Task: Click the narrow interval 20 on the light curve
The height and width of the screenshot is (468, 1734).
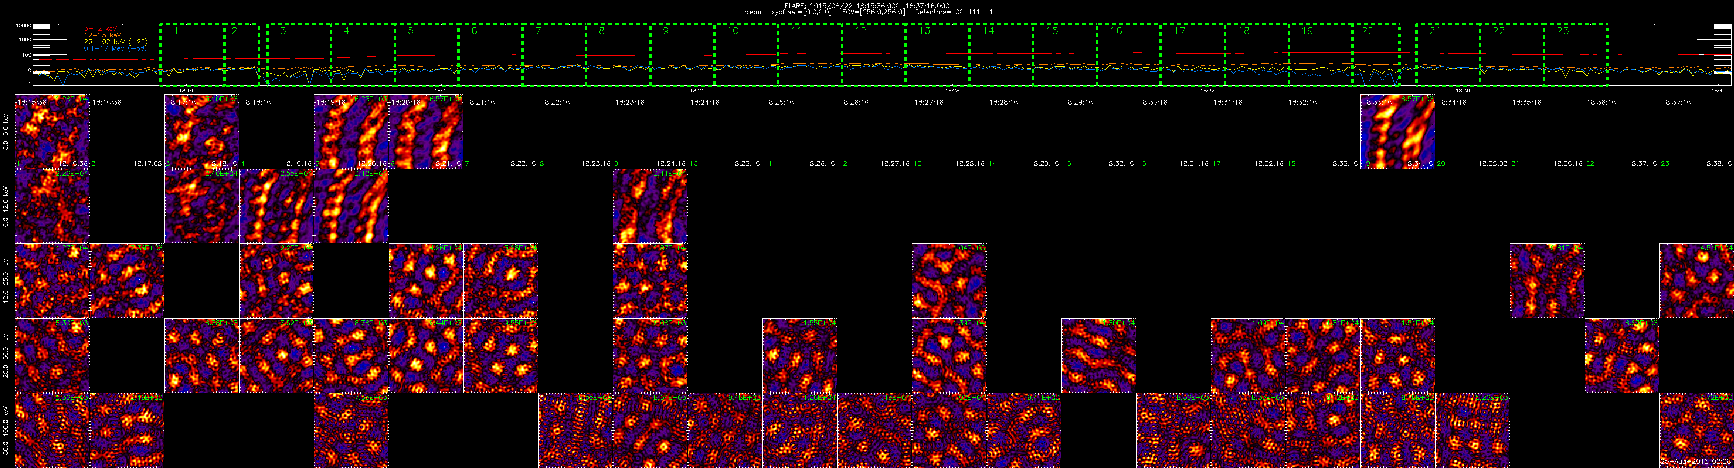Action: click(1376, 55)
